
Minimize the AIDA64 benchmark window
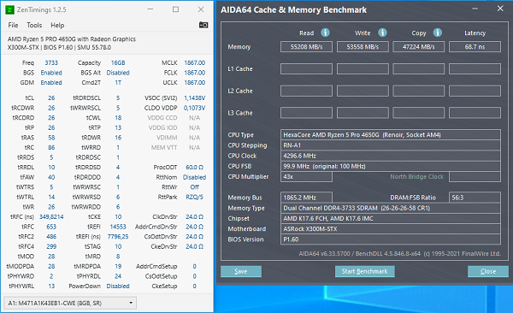[x=475, y=9]
